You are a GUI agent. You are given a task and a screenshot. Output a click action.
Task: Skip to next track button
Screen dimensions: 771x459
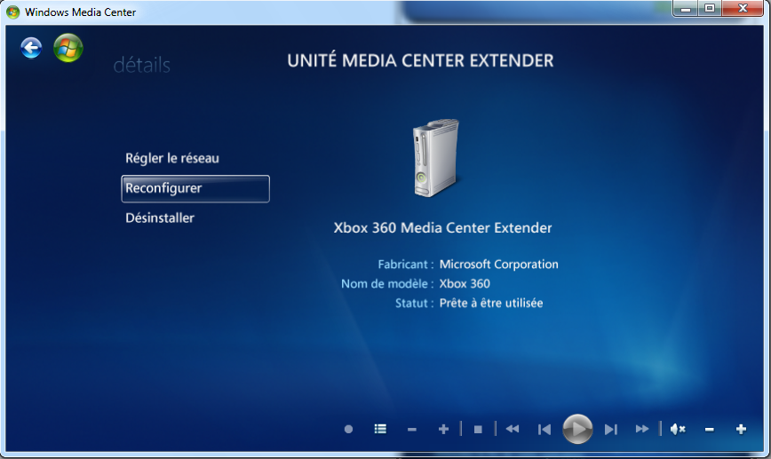(x=611, y=430)
